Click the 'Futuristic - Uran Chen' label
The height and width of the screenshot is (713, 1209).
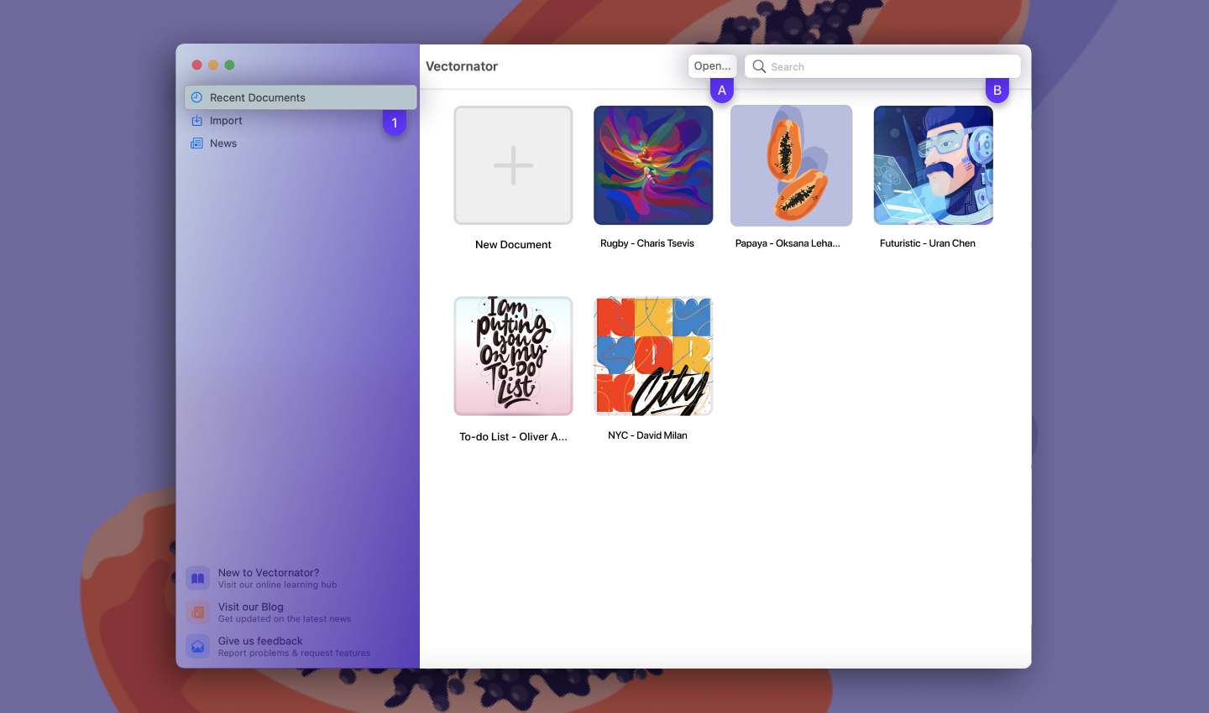[x=928, y=243]
